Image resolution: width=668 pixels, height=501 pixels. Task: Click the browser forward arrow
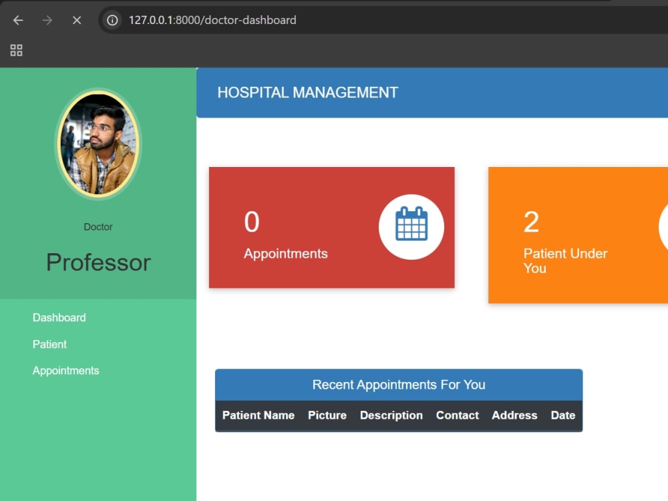(x=47, y=20)
